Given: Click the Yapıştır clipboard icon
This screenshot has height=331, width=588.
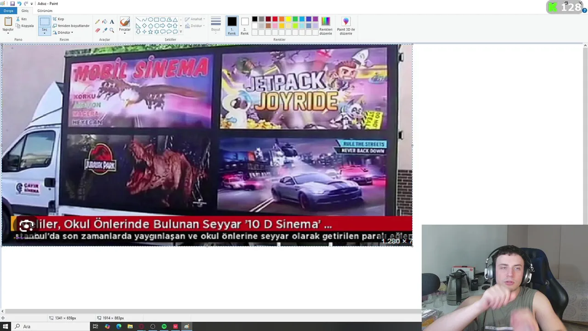Looking at the screenshot, I should [x=8, y=22].
